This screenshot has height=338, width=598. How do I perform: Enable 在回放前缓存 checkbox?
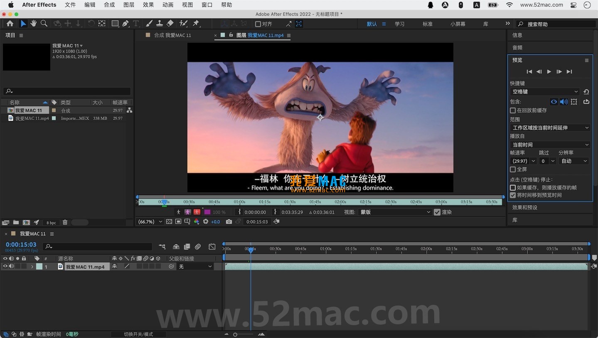(513, 110)
